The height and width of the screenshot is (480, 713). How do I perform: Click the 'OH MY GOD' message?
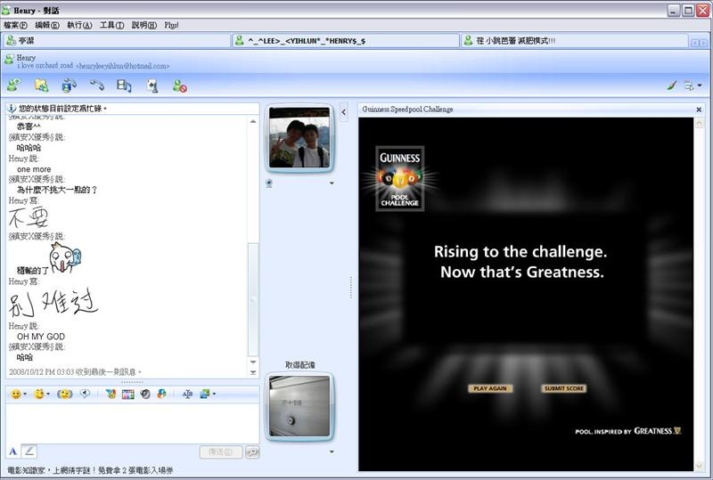[41, 337]
